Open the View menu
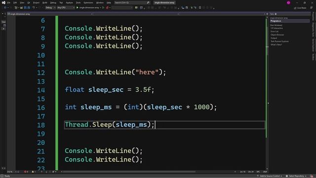 click(x=22, y=2)
